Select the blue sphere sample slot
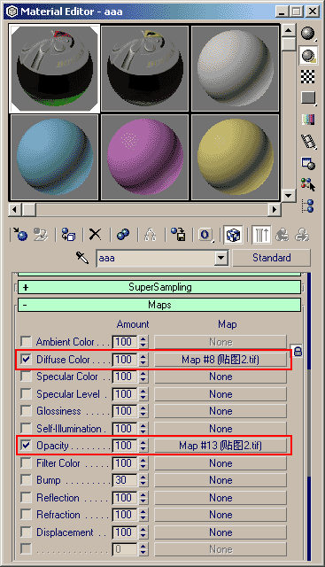 click(55, 158)
